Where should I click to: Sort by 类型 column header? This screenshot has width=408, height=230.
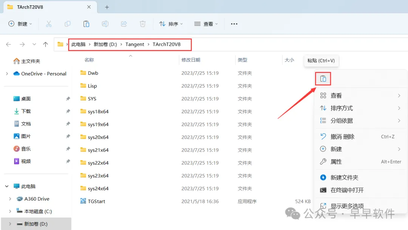(243, 60)
